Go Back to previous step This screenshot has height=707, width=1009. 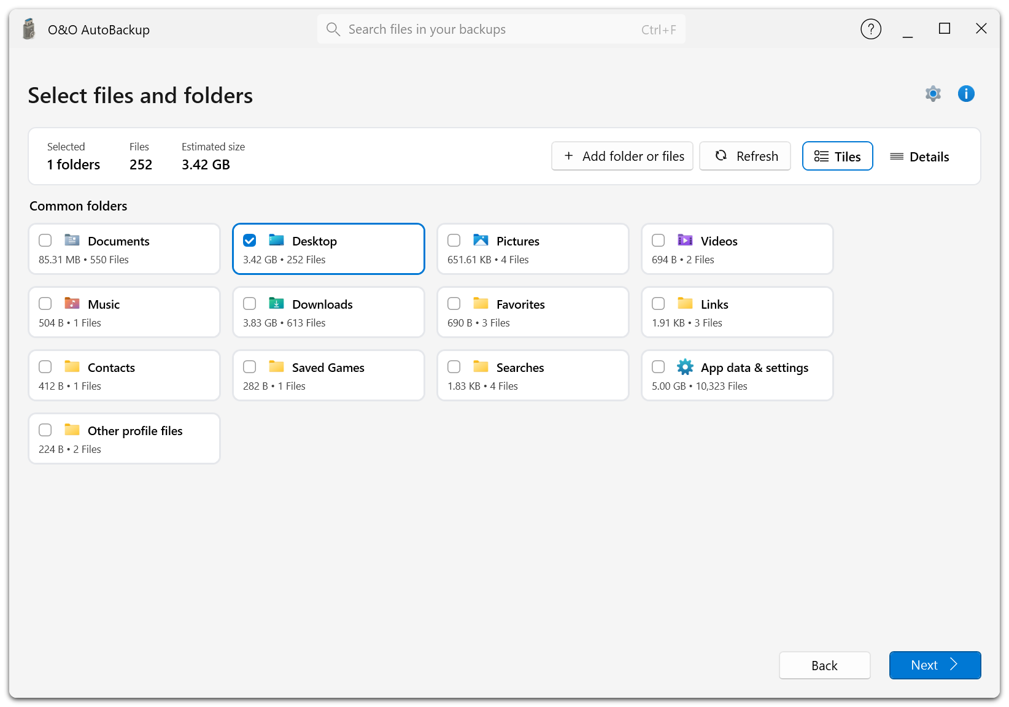click(824, 665)
